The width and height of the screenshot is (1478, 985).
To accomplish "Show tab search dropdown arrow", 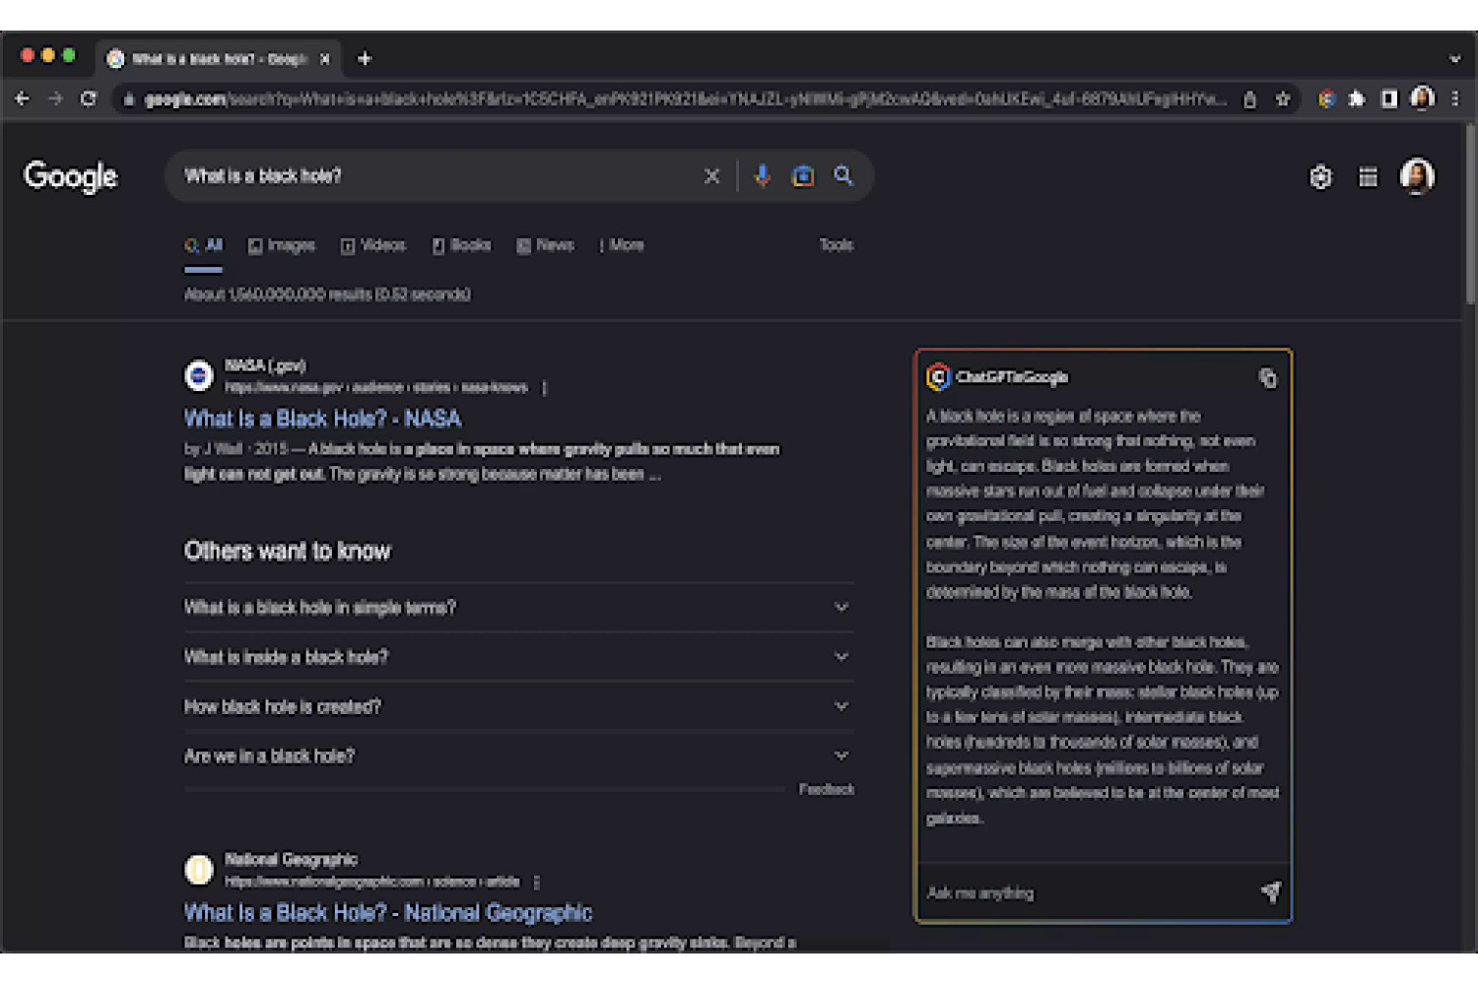I will tap(1454, 59).
